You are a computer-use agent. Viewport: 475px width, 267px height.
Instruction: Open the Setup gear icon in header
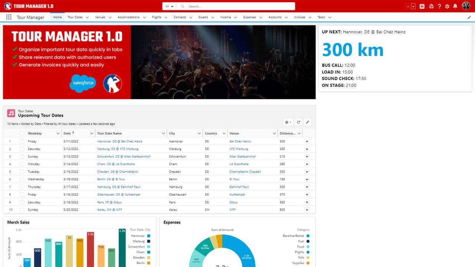pyautogui.click(x=447, y=6)
